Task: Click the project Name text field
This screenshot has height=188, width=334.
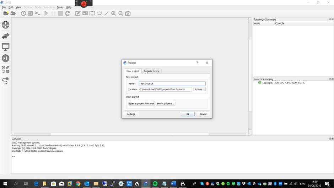Action: pos(172,84)
